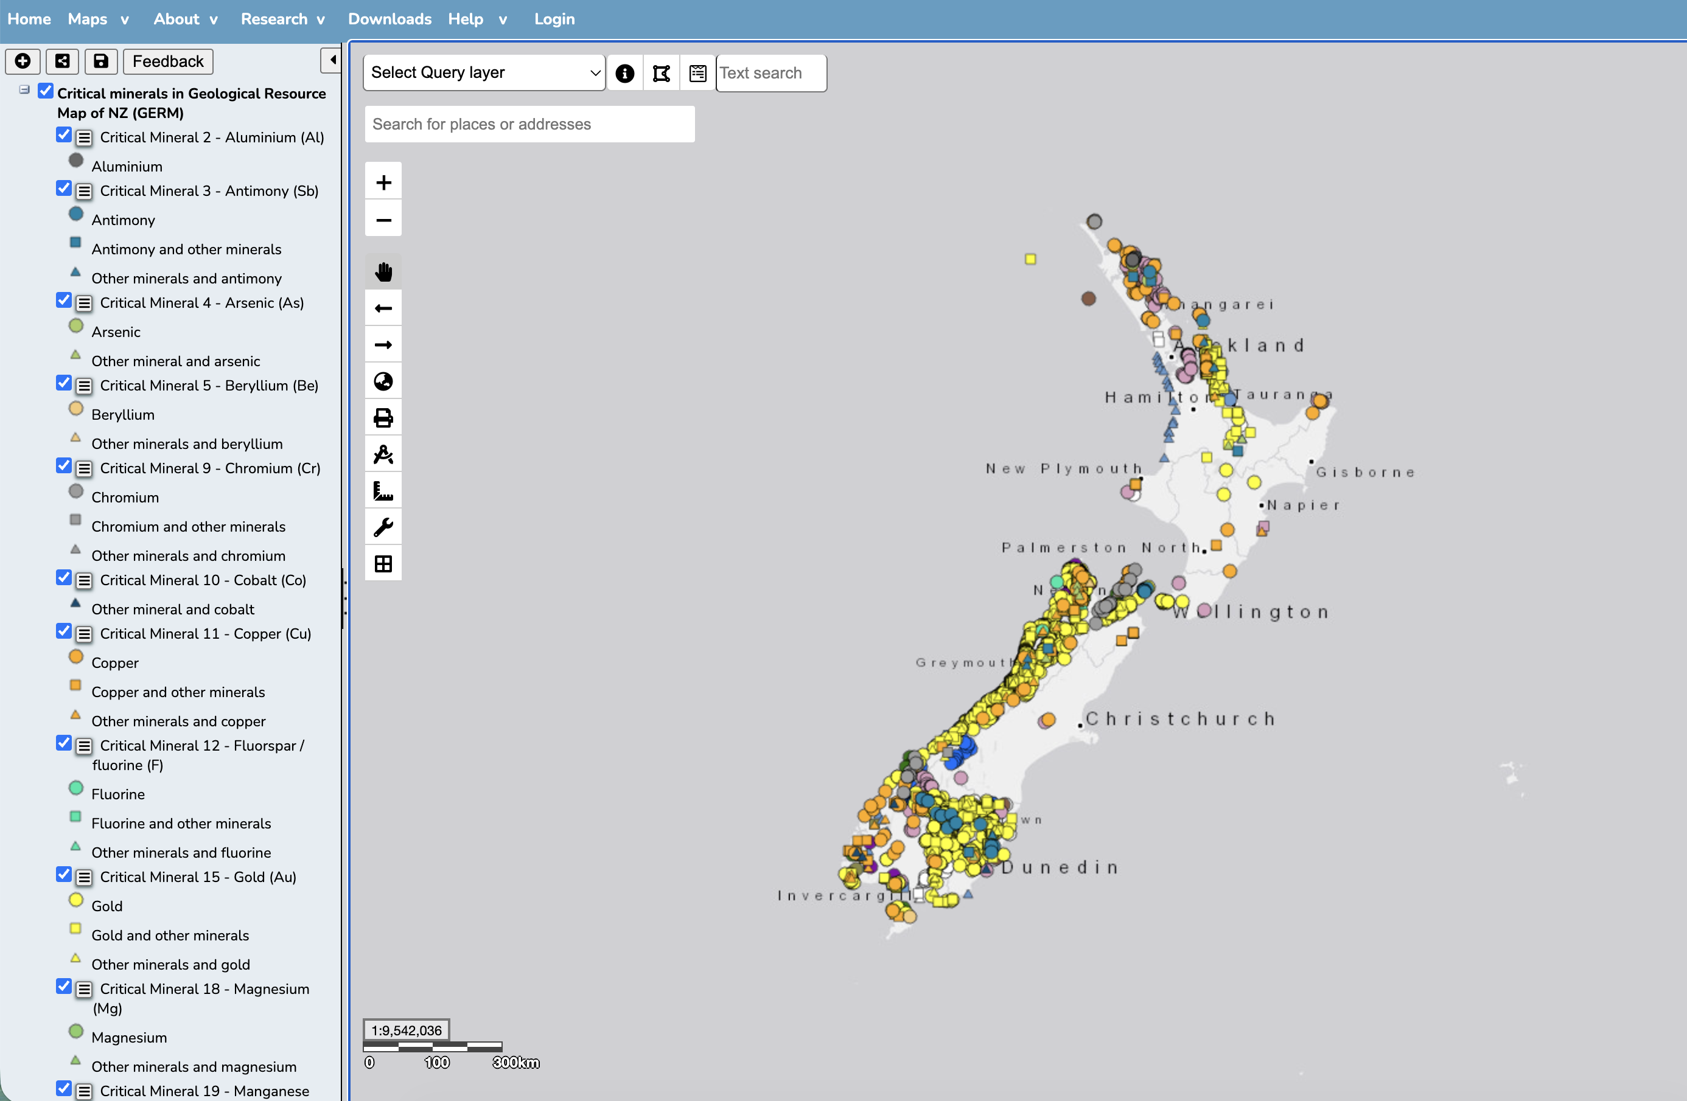
Task: Click the 'Copper and other minerals' legend entry
Action: [178, 692]
